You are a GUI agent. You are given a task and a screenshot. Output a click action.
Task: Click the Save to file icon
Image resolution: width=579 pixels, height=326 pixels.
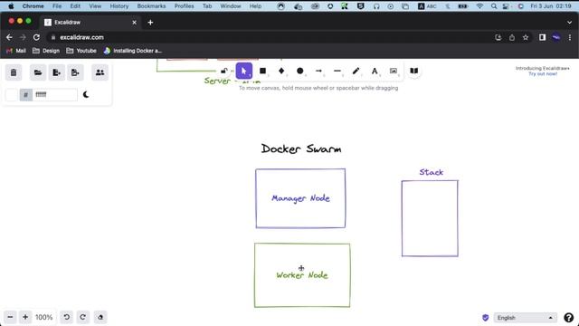point(56,72)
